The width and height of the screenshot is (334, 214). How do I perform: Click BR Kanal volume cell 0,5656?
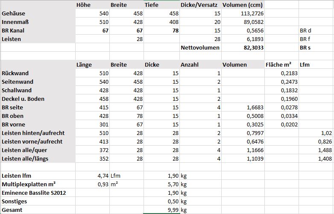pos(243,30)
